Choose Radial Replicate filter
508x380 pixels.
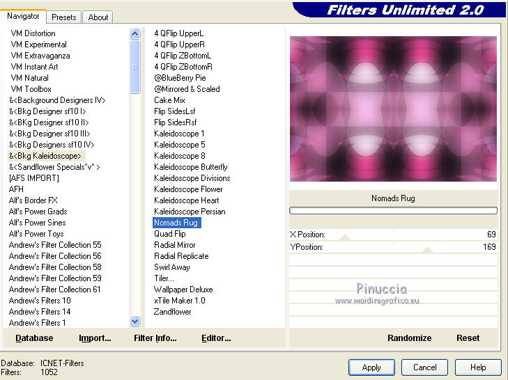pos(181,256)
